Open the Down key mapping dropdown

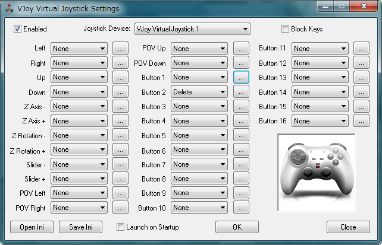point(79,92)
